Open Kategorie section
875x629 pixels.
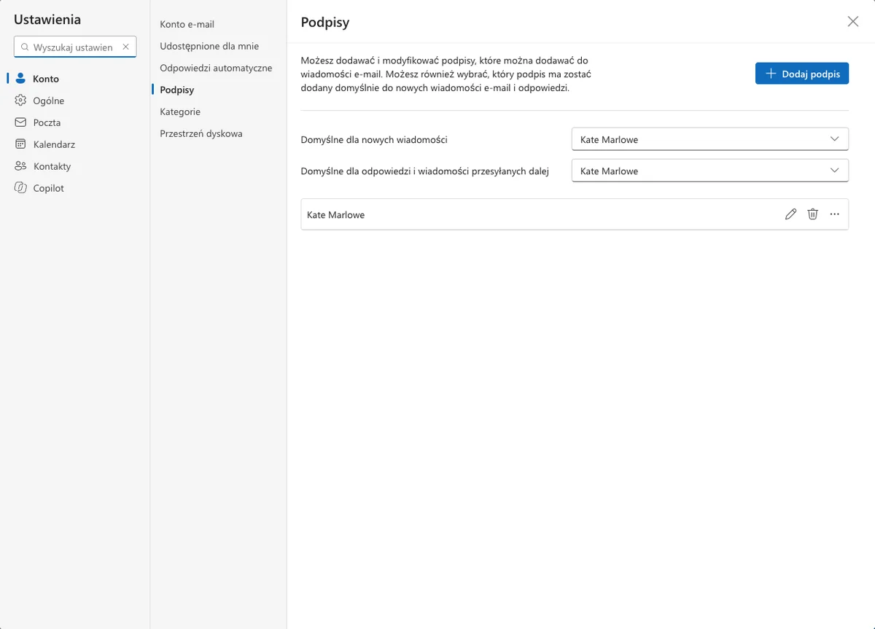(180, 112)
